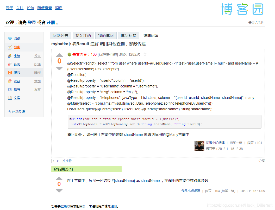Click the 注册 link under the logo
This screenshot has width=275, height=210.
click(260, 22)
